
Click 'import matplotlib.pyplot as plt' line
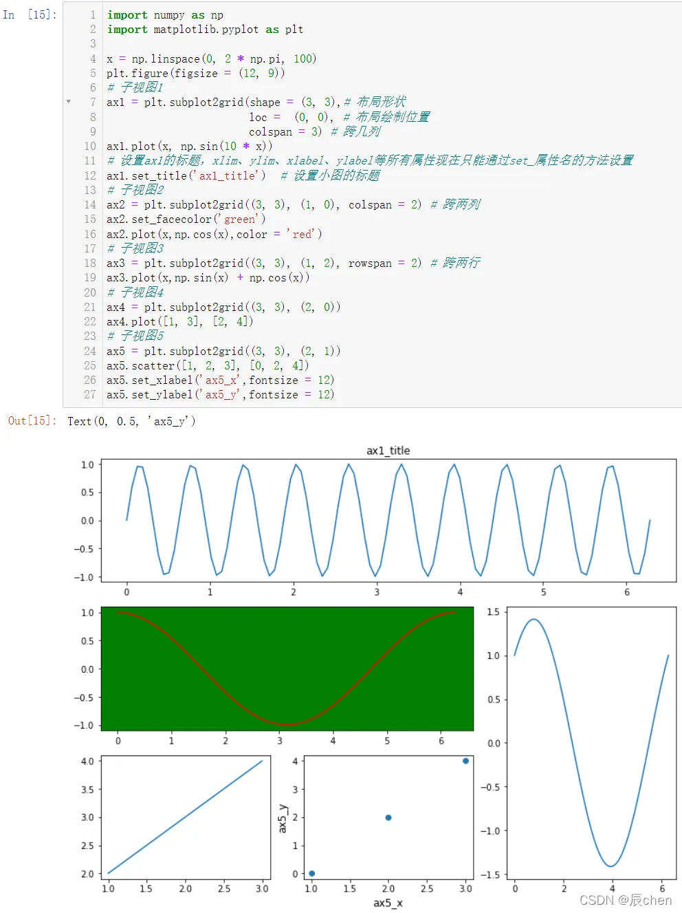205,30
